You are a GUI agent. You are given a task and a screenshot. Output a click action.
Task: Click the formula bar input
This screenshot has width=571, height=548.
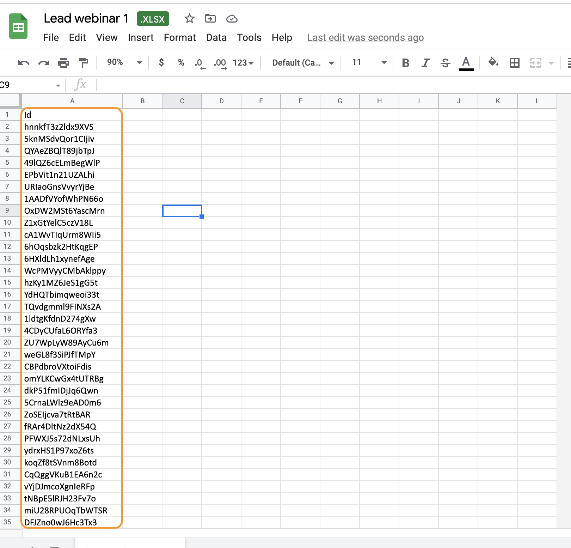[x=333, y=85]
